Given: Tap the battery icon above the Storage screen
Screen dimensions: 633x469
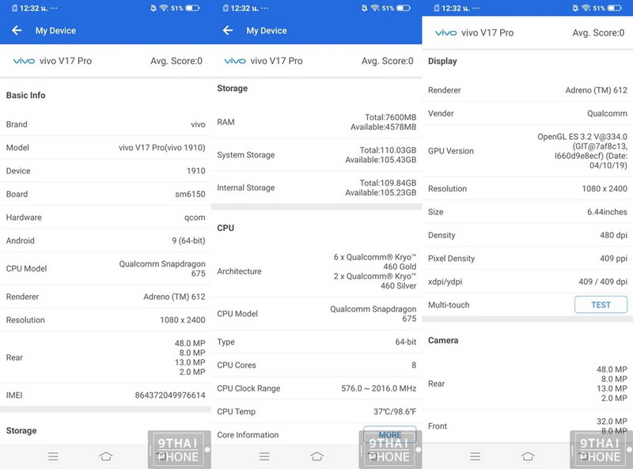Looking at the screenshot, I should pos(404,8).
